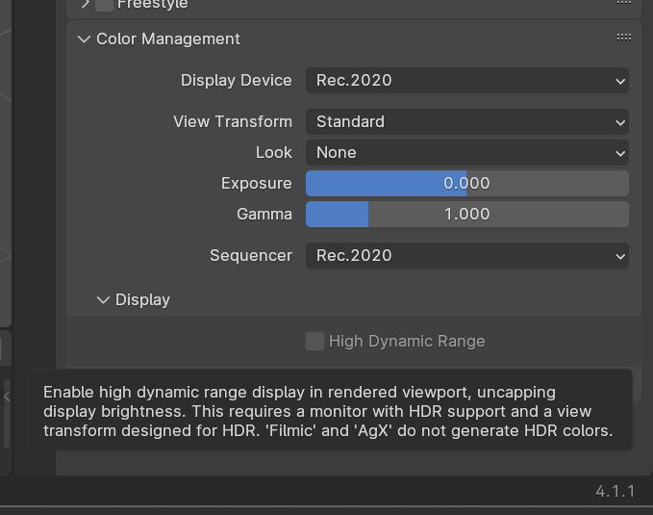Click the High Dynamic Range label

(407, 342)
